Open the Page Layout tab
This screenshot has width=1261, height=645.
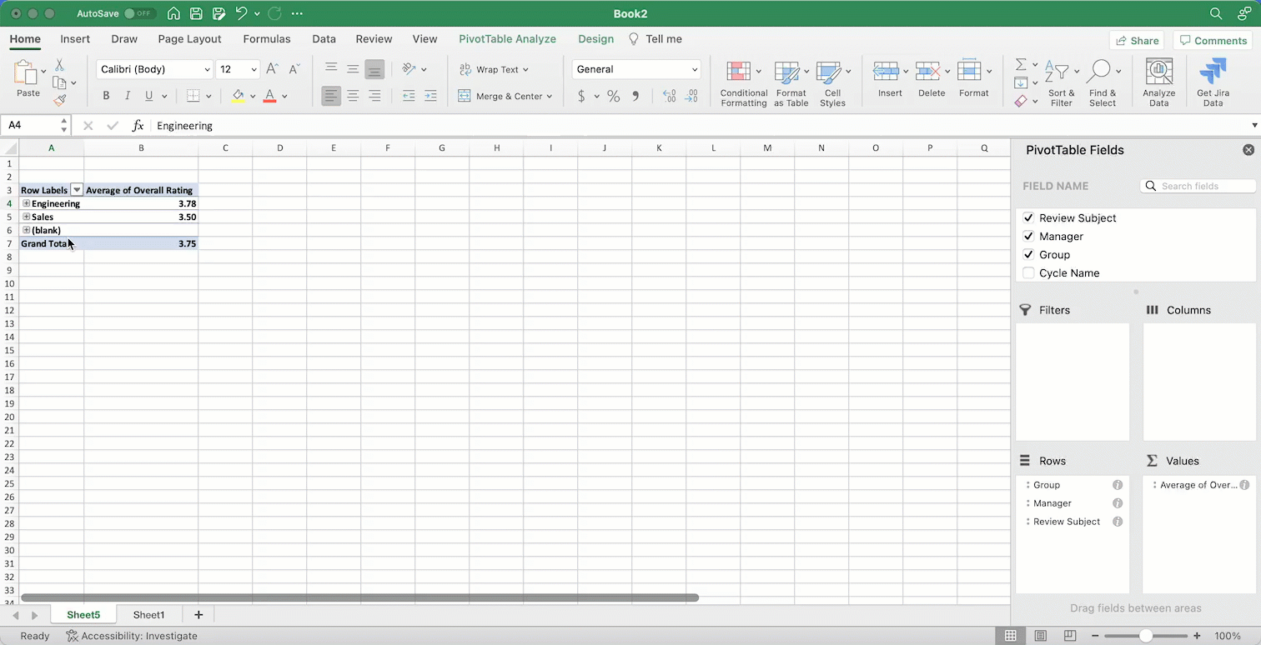click(189, 39)
